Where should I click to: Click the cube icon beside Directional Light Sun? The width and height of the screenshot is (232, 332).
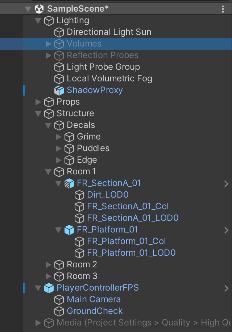(x=59, y=32)
